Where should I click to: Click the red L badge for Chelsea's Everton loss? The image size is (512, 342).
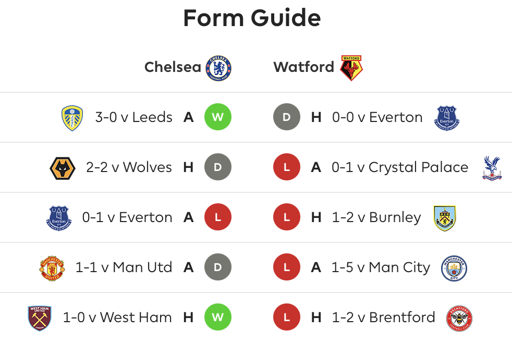(x=217, y=217)
